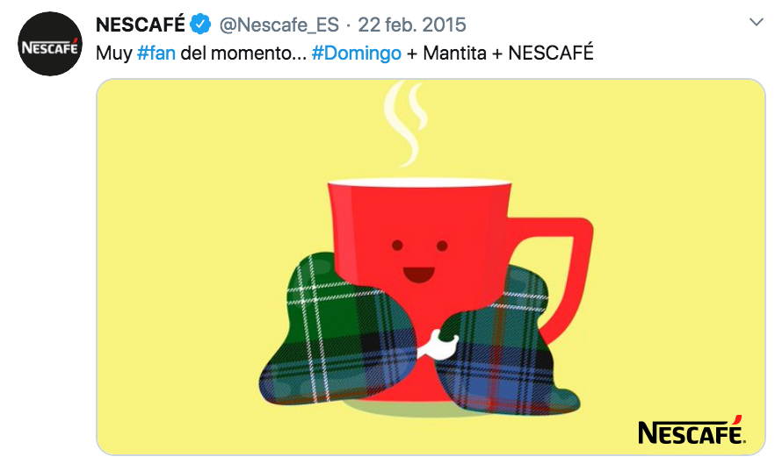The image size is (782, 471).
Task: Open the Nescafé profile avatar
Action: [x=50, y=45]
